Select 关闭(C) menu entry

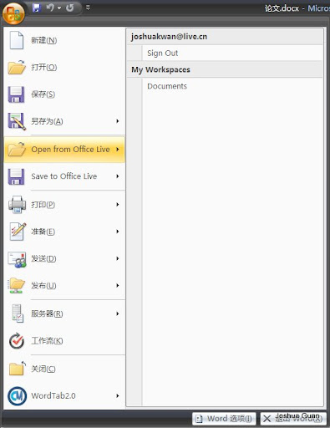click(64, 369)
